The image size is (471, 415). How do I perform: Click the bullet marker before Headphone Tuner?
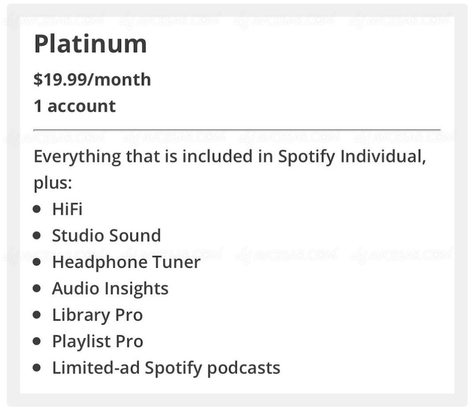(x=37, y=262)
